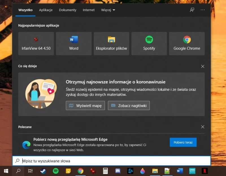The image size is (226, 176).
Task: Open IrfanView 64 4.50 from top apps
Action: click(36, 43)
